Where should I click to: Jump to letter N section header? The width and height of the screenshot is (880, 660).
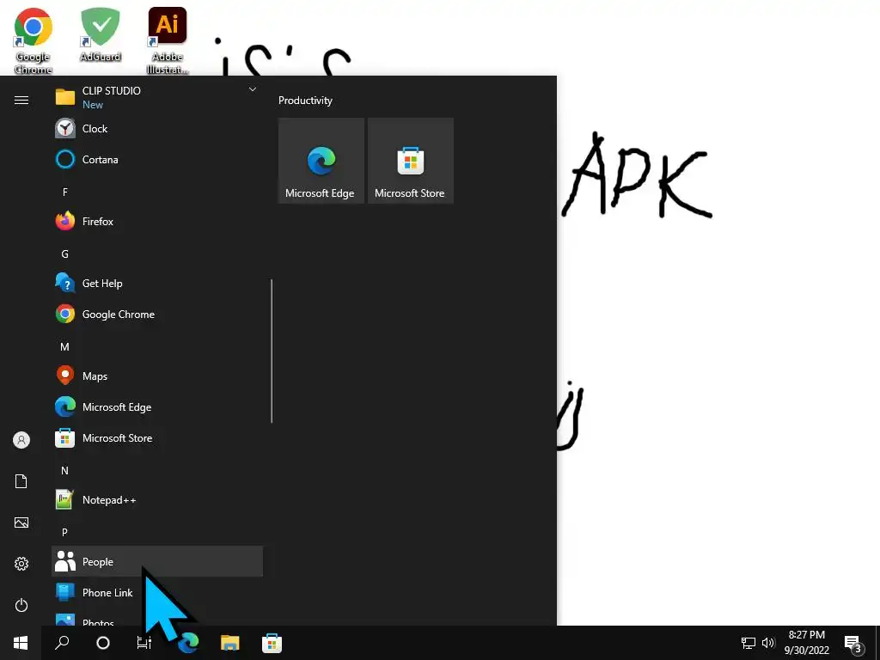[65, 470]
